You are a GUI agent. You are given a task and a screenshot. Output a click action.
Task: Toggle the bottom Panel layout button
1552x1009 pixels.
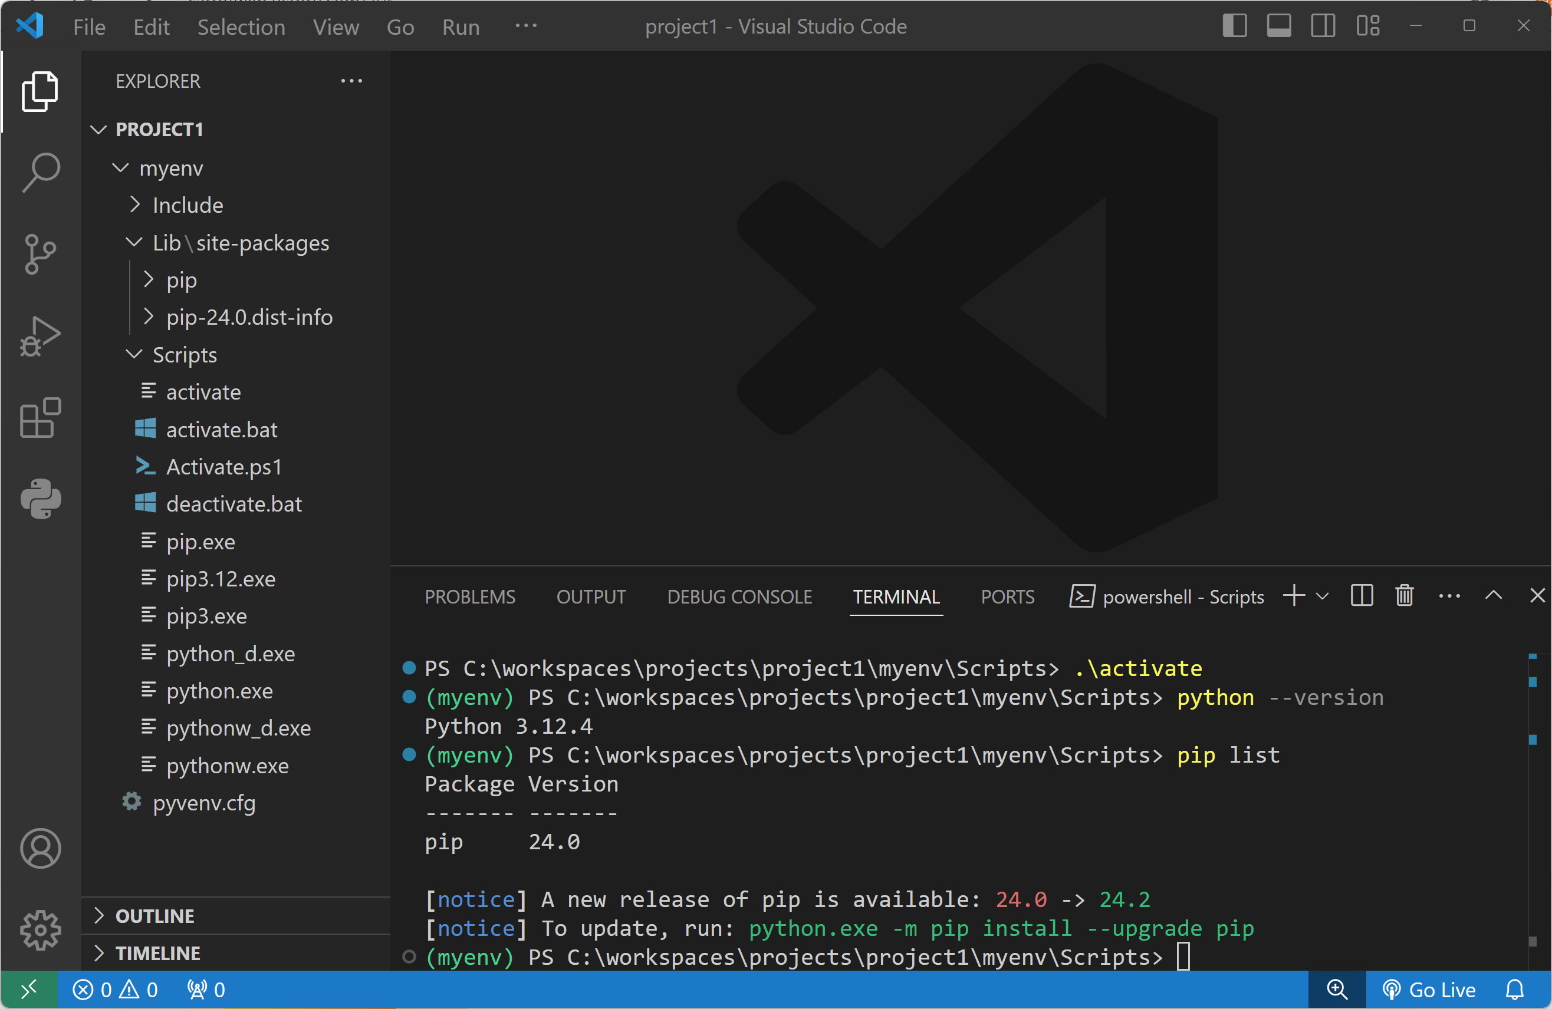(x=1279, y=26)
